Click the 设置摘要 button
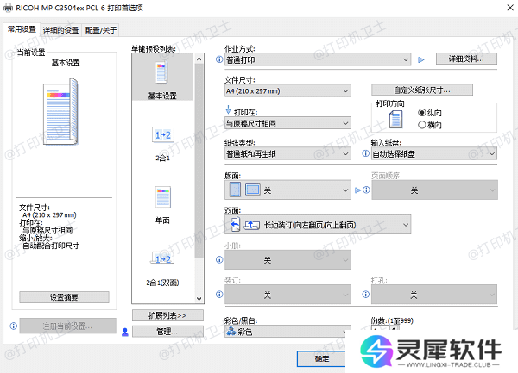Image resolution: width=518 pixels, height=373 pixels. pyautogui.click(x=64, y=297)
